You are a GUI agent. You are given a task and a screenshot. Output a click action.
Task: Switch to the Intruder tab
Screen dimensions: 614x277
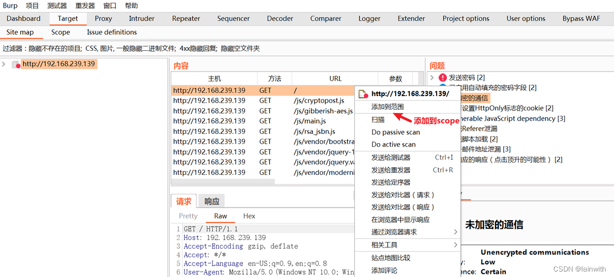[x=142, y=19]
